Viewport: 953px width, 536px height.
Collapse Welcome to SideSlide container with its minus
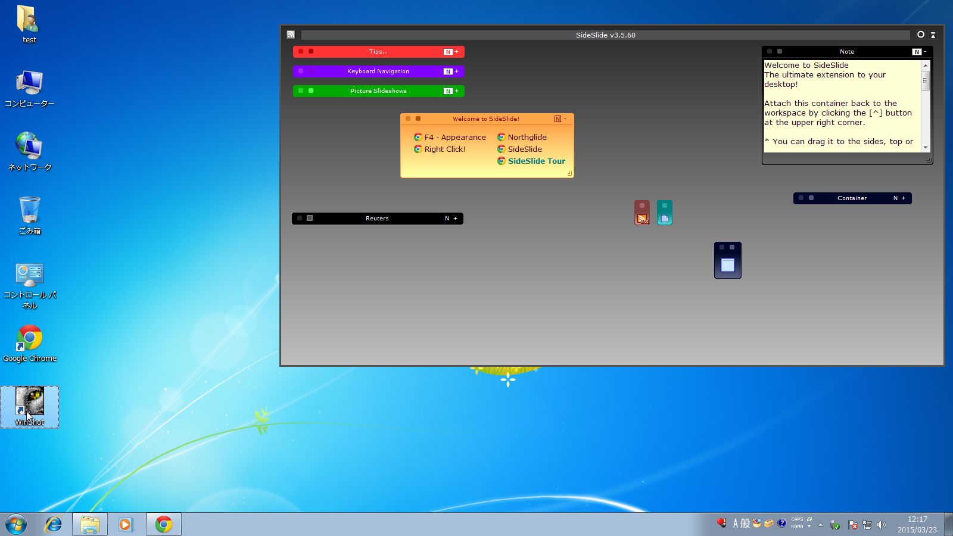tap(565, 119)
